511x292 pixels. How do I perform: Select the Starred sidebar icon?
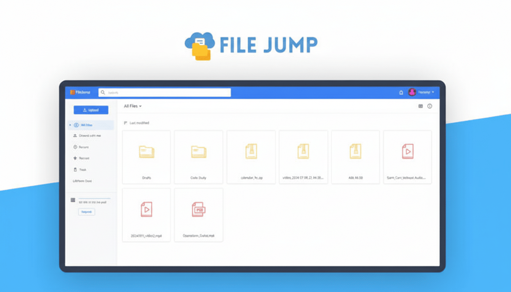point(76,158)
